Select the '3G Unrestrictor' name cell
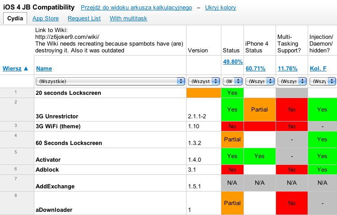This screenshot has width=337, height=215. 110,110
